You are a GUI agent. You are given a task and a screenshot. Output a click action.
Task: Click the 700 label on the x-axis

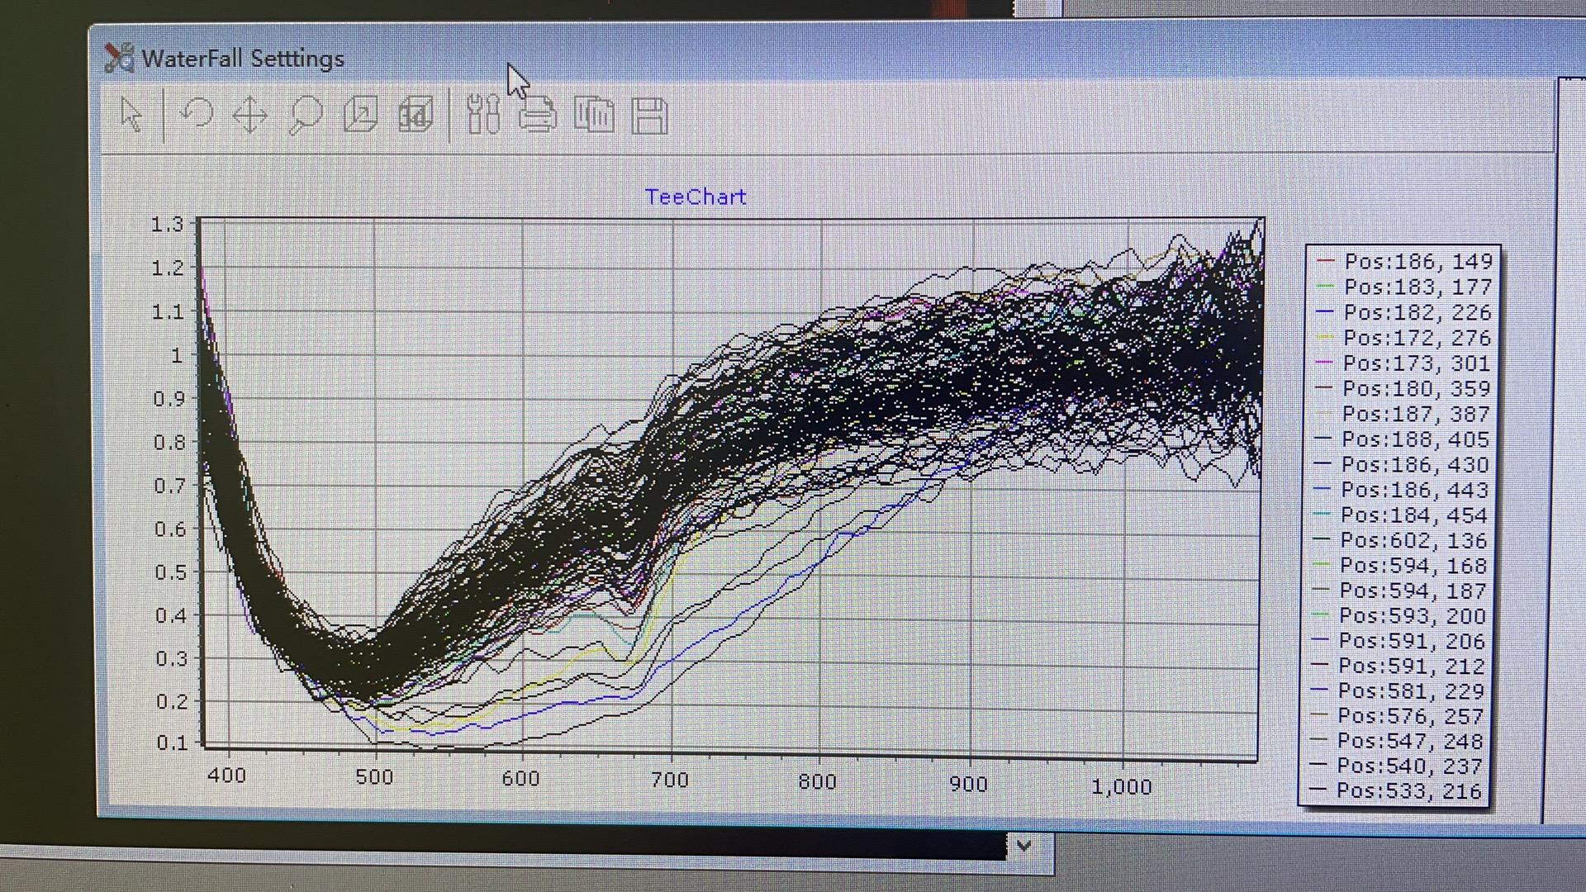pyautogui.click(x=670, y=780)
